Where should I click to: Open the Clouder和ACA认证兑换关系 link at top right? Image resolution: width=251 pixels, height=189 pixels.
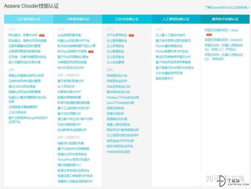click(x=227, y=8)
